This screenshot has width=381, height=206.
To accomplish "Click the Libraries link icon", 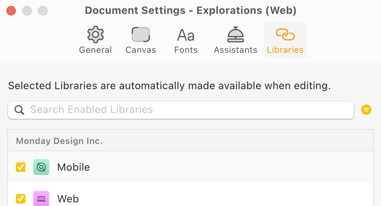I will pyautogui.click(x=285, y=34).
